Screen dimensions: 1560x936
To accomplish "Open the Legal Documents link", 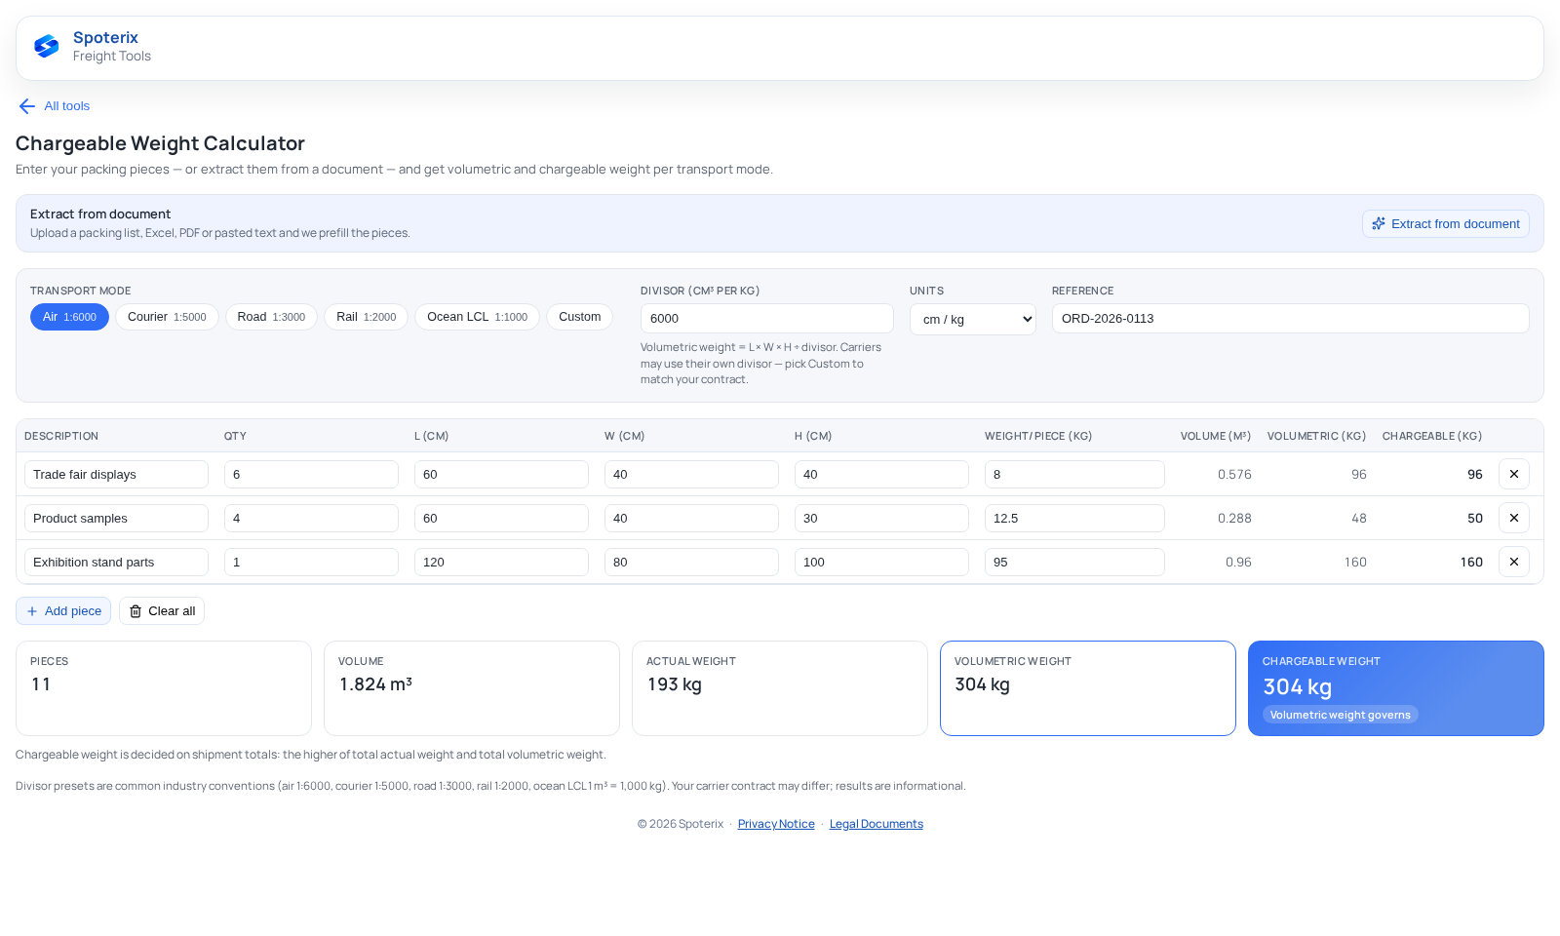I will [876, 824].
